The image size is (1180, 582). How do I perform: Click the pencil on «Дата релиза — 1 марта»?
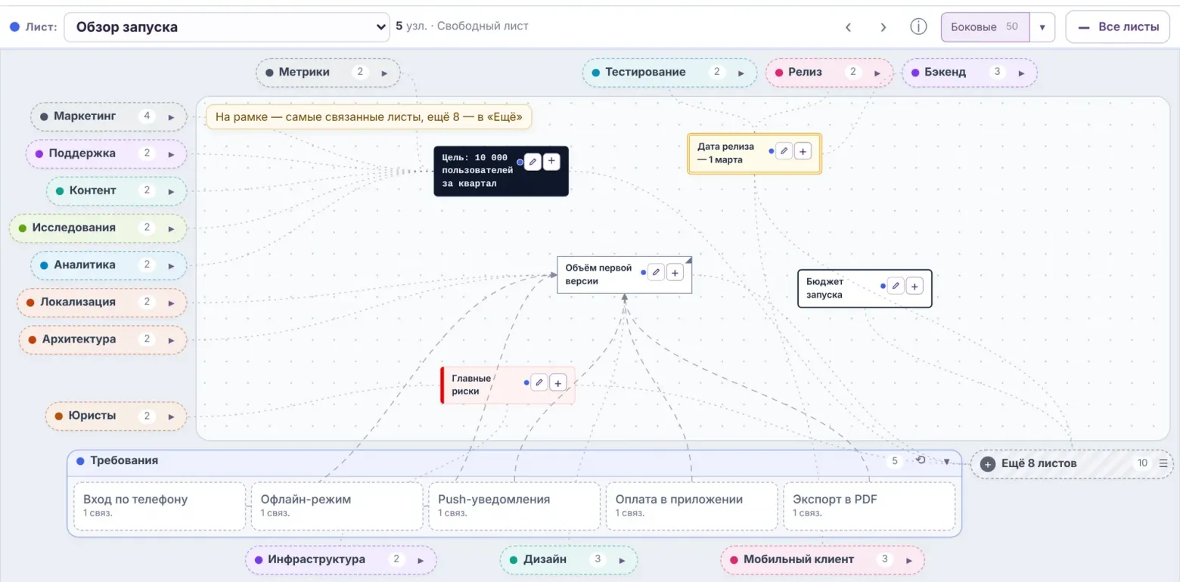[x=784, y=151]
